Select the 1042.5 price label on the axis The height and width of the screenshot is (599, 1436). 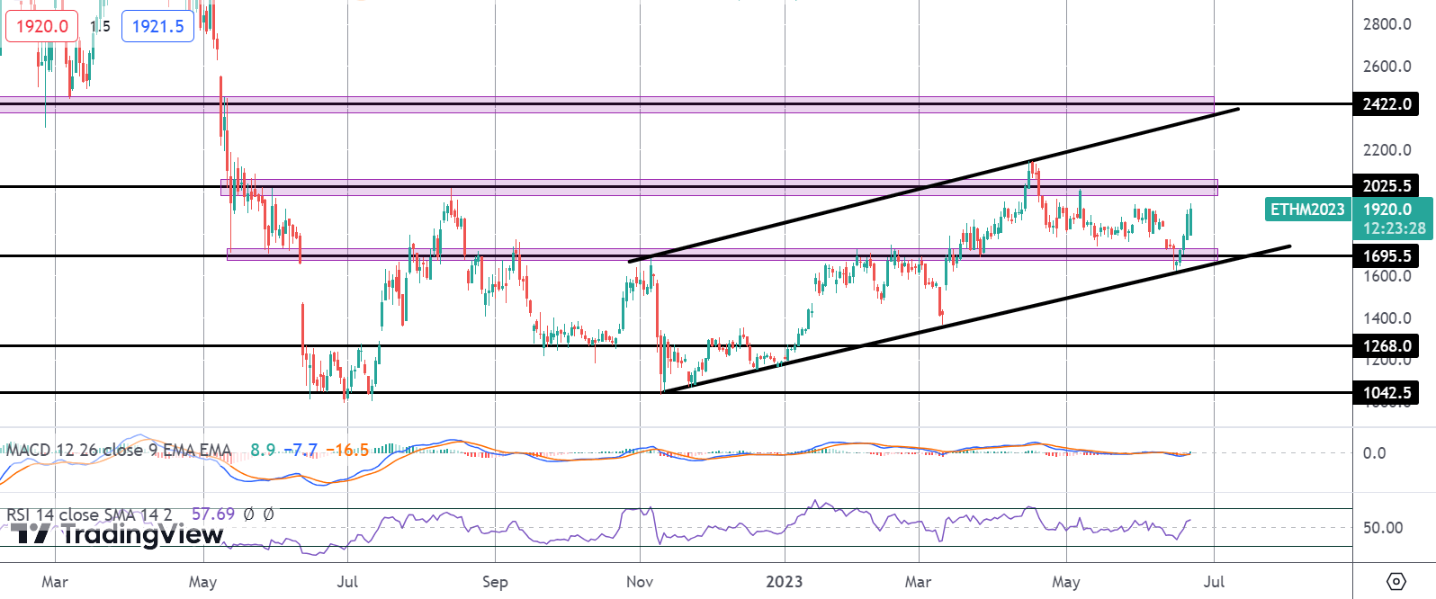coord(1387,393)
